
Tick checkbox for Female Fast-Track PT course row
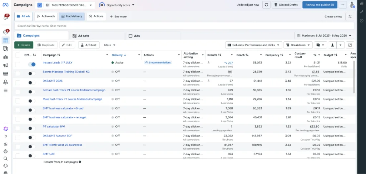18,92
